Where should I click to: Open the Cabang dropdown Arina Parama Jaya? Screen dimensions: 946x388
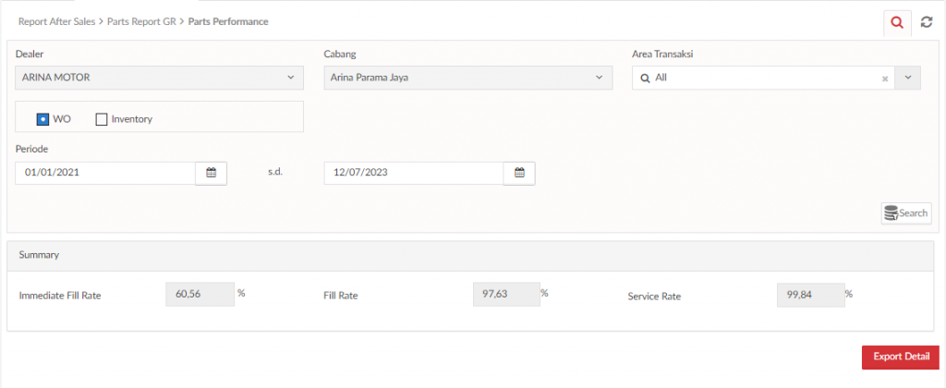pyautogui.click(x=468, y=78)
